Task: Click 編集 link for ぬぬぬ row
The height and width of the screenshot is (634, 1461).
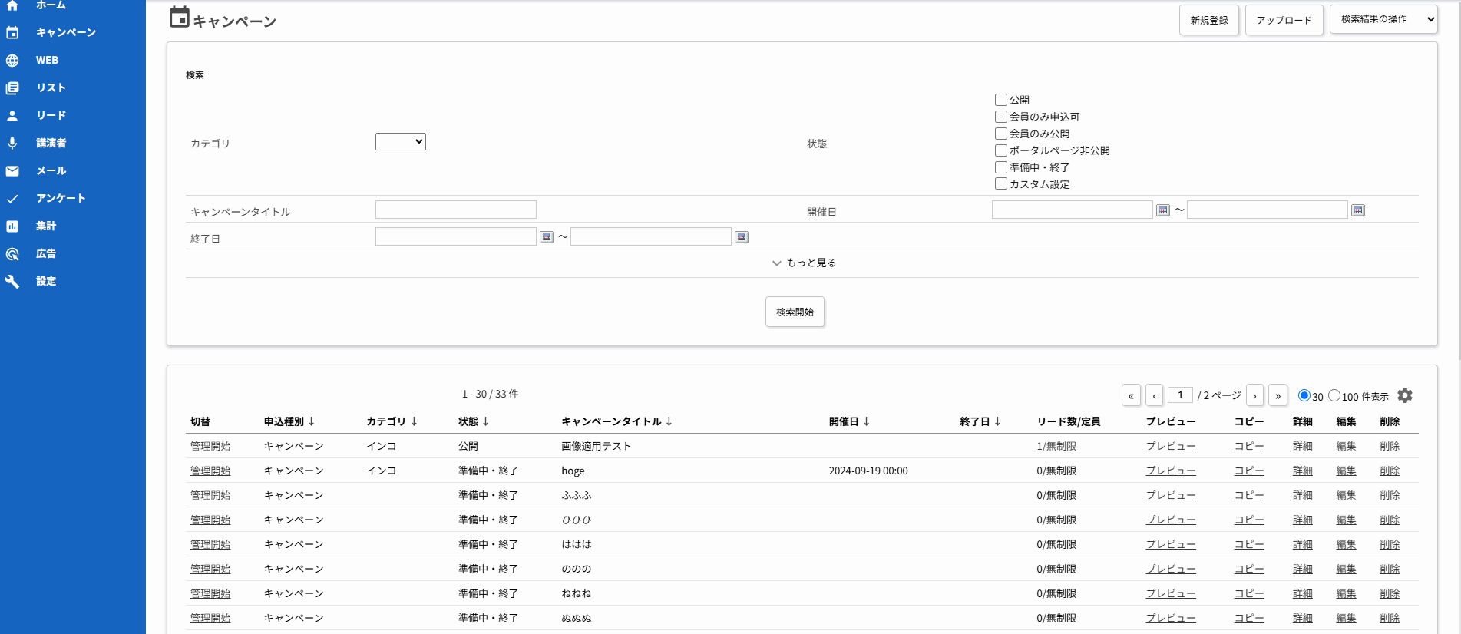Action: pos(1346,618)
